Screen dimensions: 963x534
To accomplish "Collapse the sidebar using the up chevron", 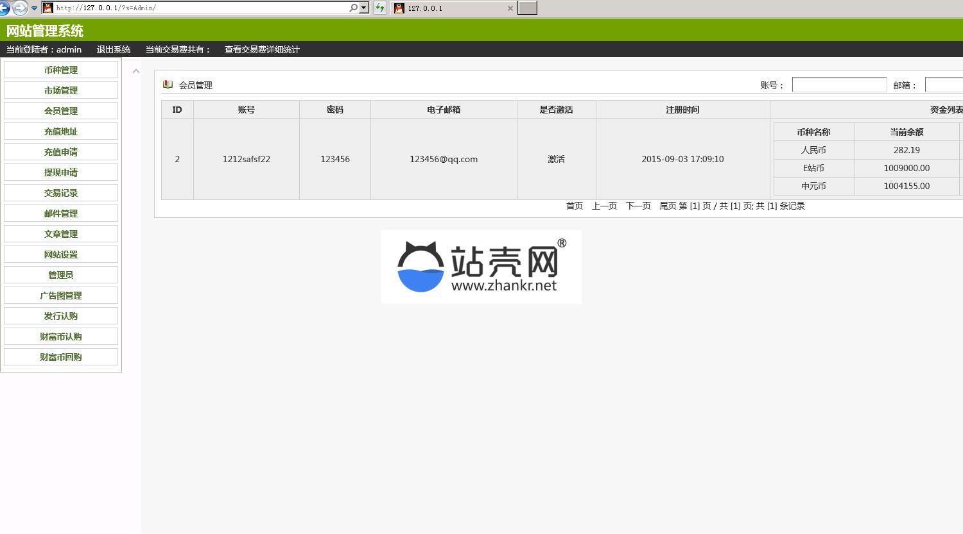I will [x=136, y=71].
